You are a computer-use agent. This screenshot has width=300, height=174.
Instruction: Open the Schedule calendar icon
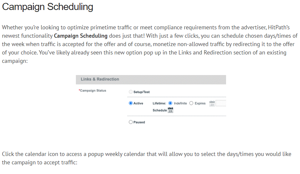click(x=171, y=110)
